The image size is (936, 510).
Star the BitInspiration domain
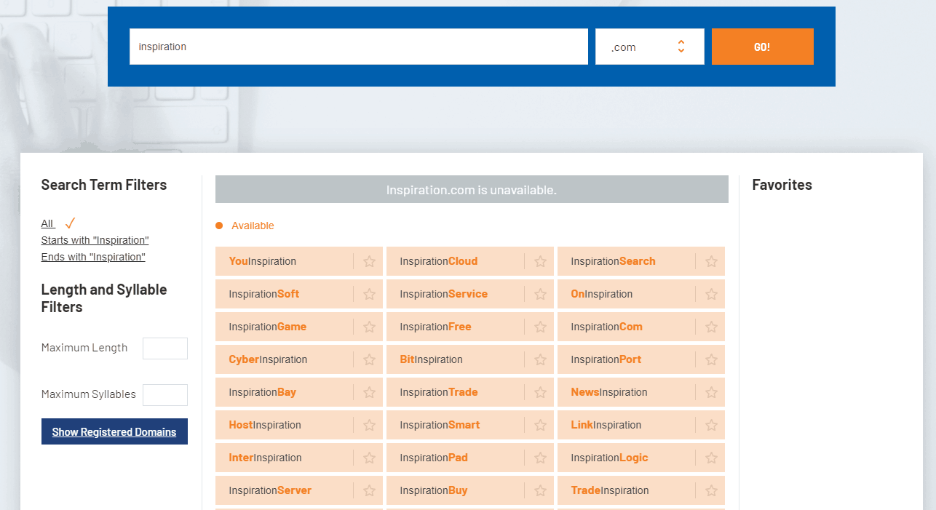540,359
